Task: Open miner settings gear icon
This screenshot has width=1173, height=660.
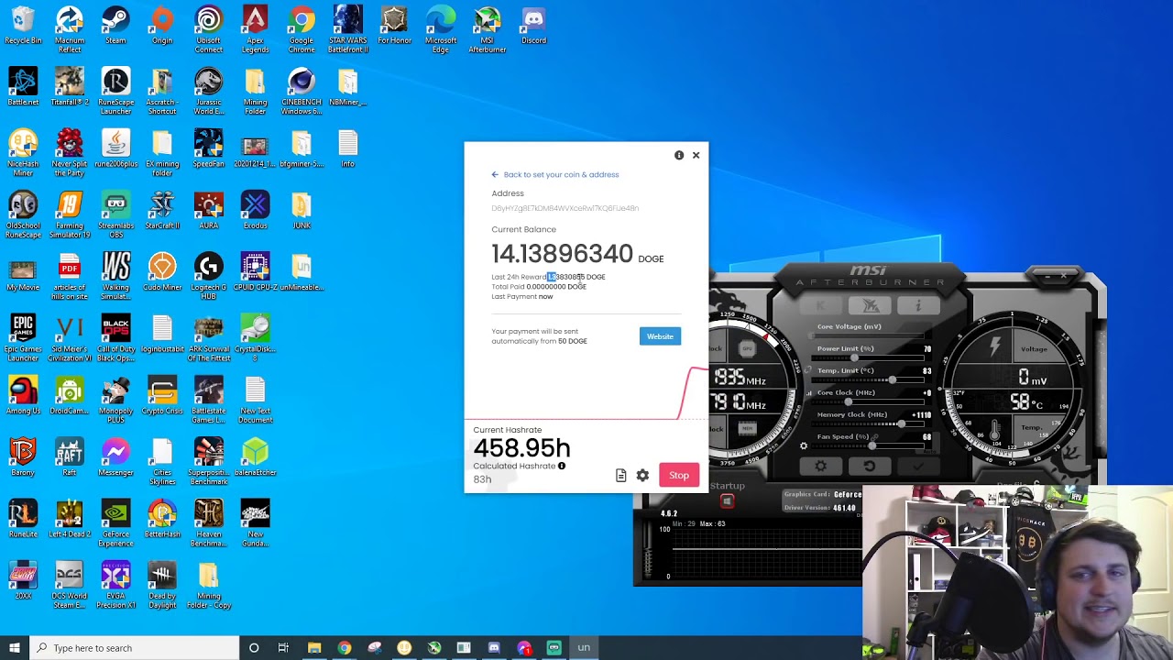Action: (x=642, y=475)
